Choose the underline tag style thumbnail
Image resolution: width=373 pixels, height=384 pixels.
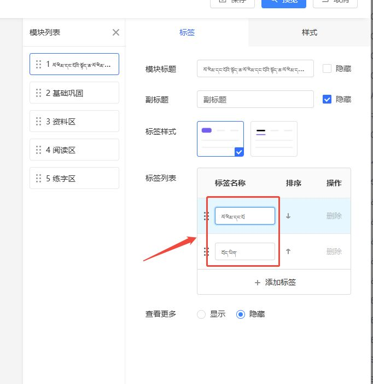click(273, 139)
